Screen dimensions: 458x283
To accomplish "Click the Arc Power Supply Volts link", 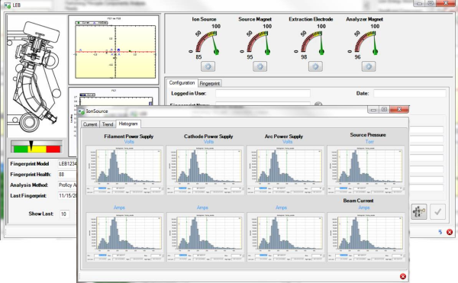I will click(x=288, y=142).
